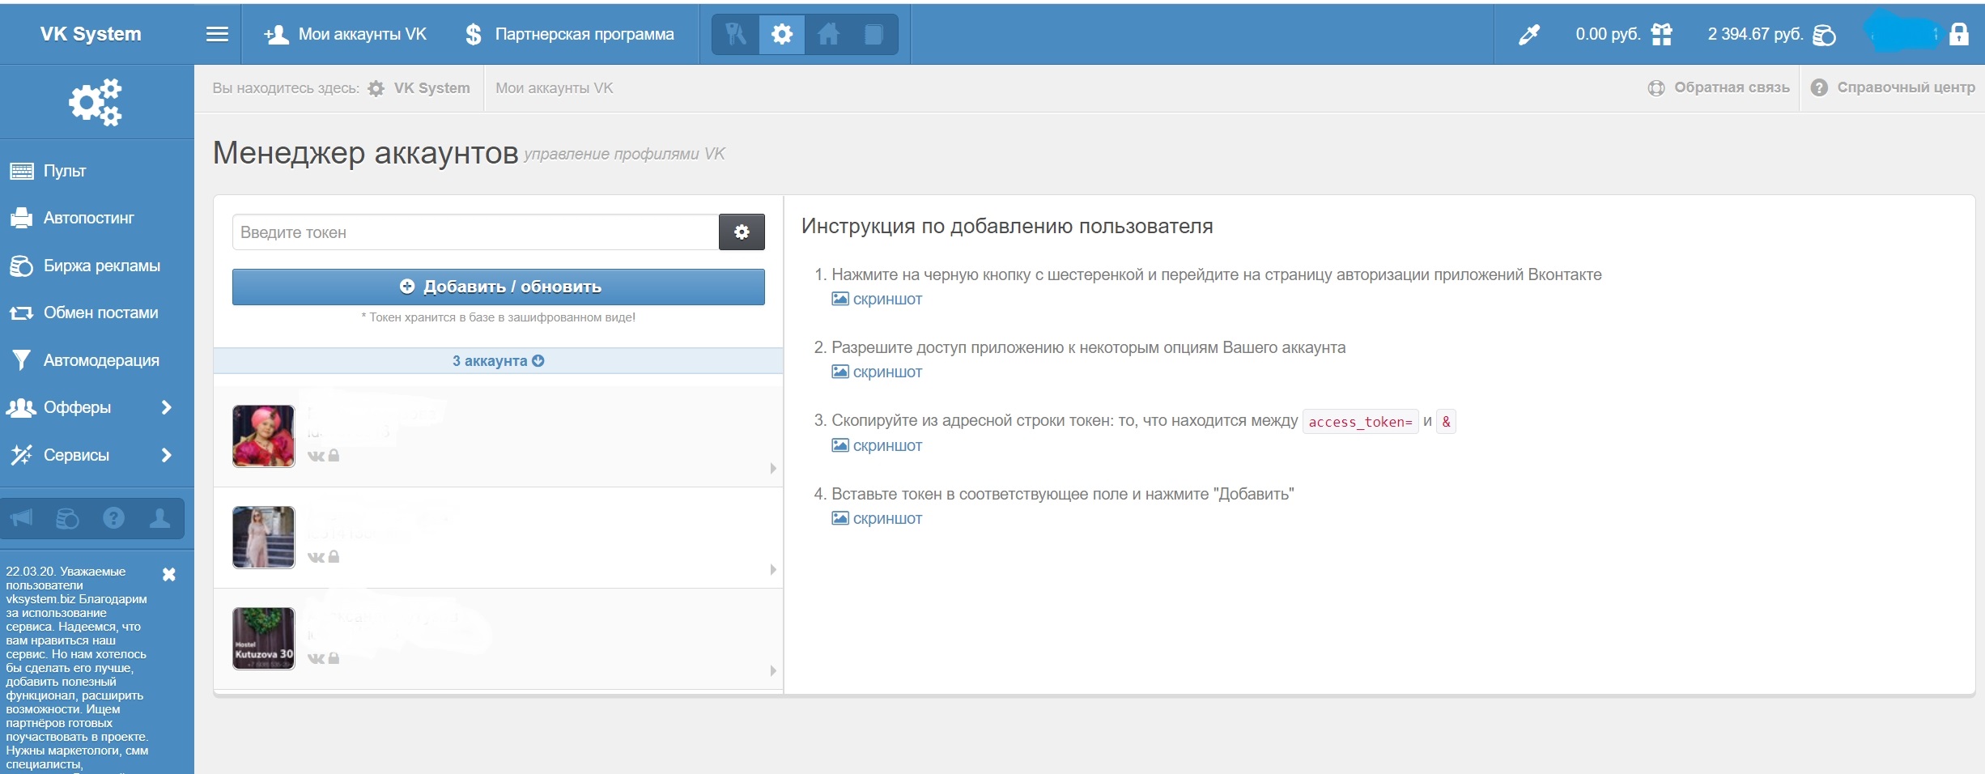
Task: Expand the pink turban account row arrow
Action: pyautogui.click(x=773, y=468)
